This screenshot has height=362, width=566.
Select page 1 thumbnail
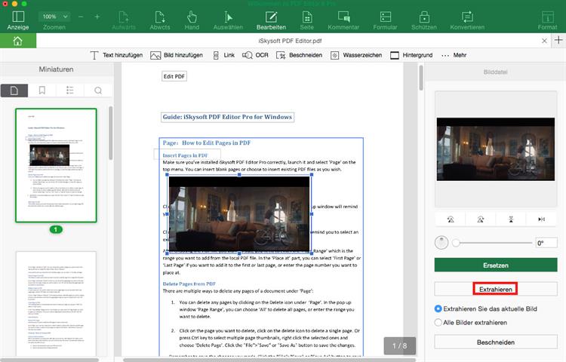click(56, 165)
